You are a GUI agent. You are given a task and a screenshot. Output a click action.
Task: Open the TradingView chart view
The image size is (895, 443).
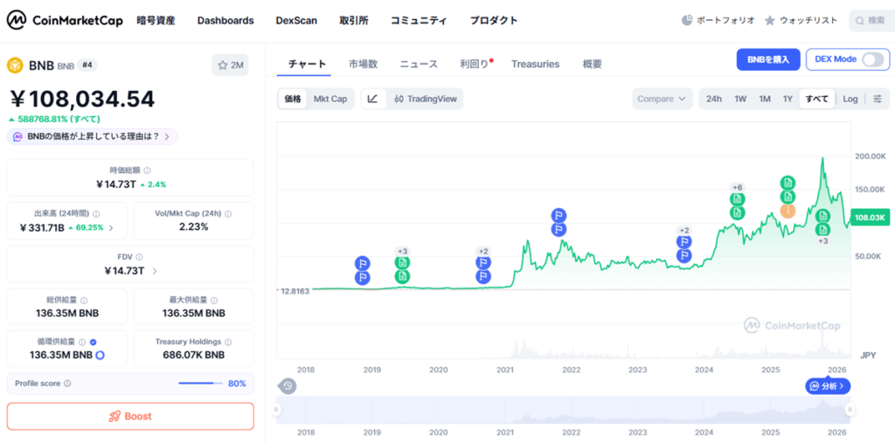[x=426, y=99]
